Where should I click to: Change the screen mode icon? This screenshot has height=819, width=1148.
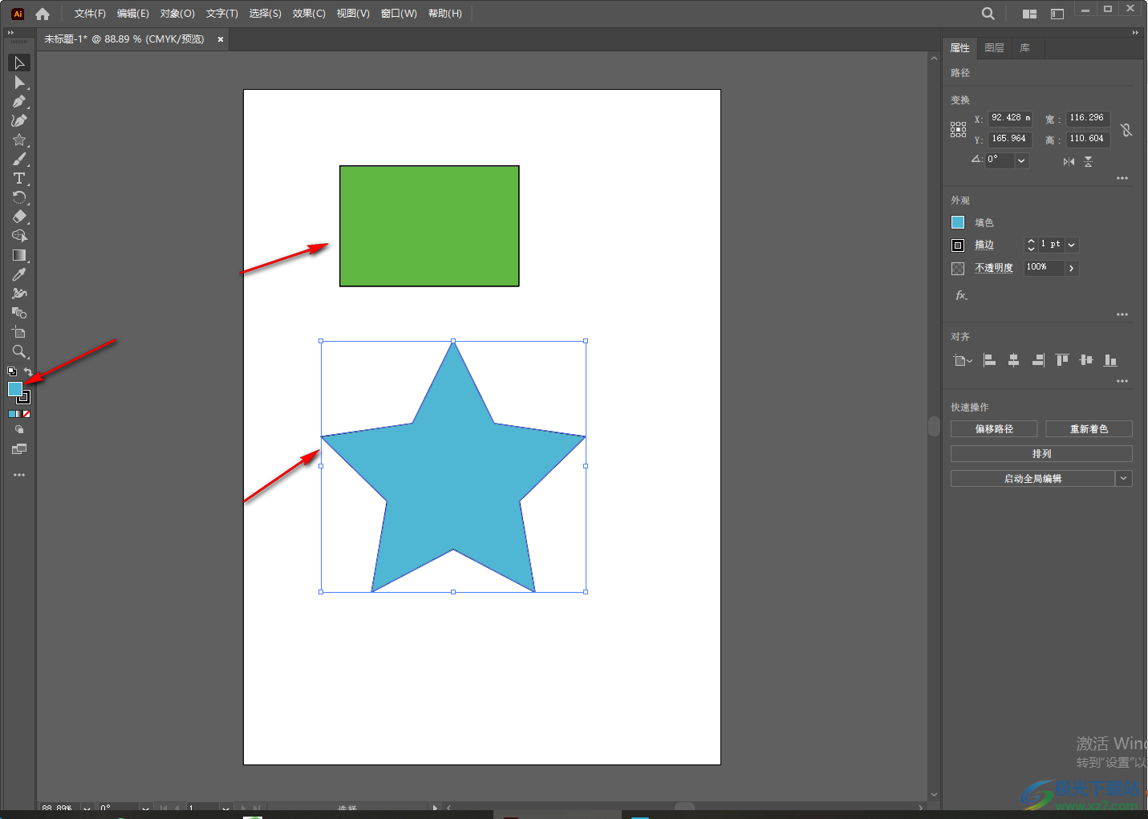[x=19, y=449]
